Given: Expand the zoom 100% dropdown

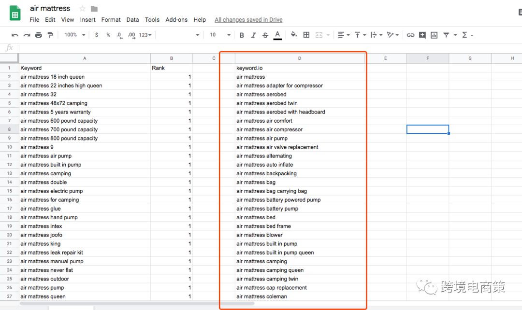Looking at the screenshot, I should click(x=75, y=35).
